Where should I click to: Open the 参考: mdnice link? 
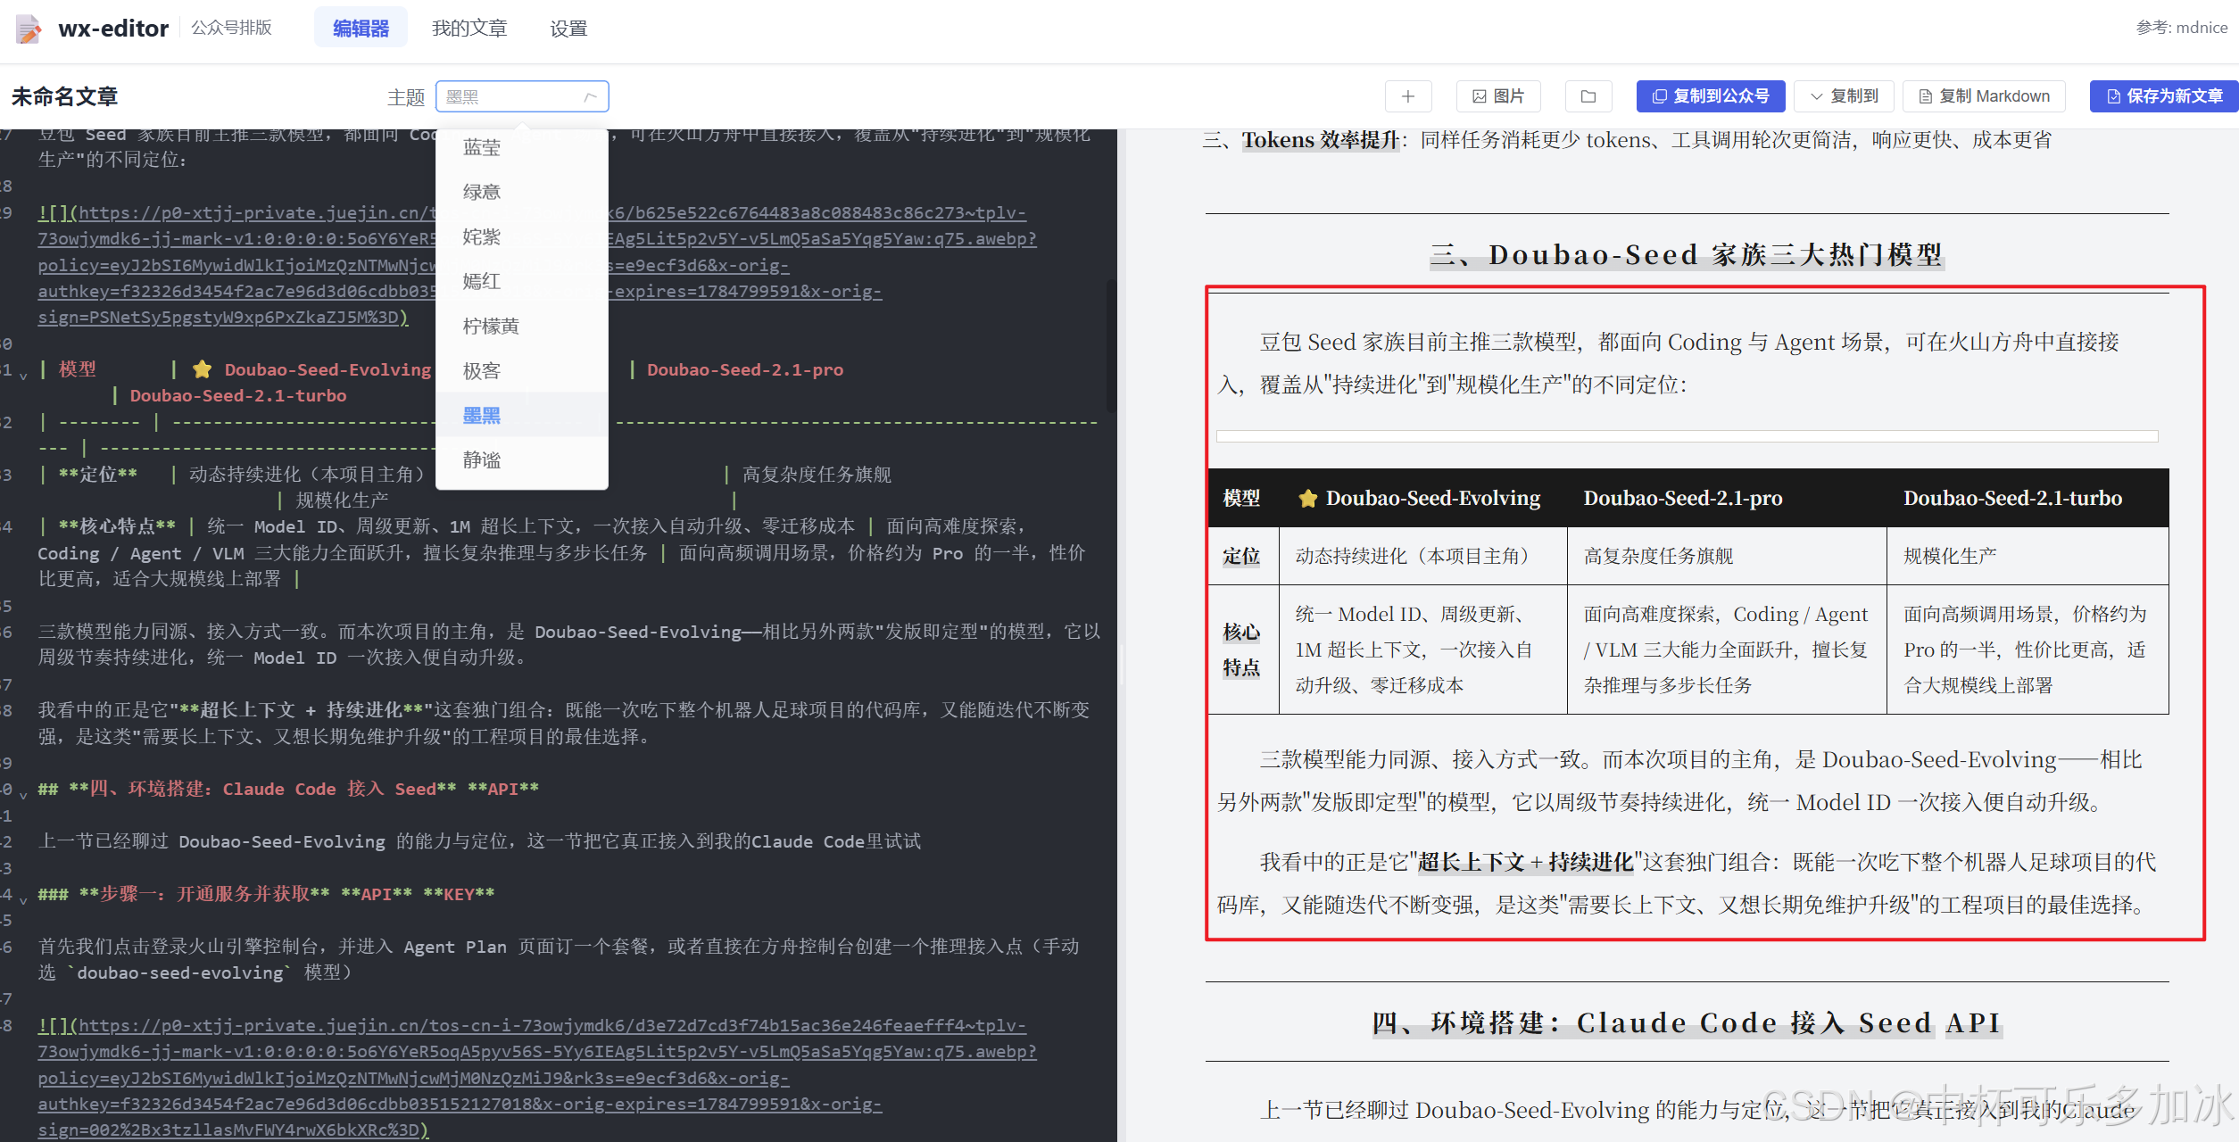[x=2181, y=28]
